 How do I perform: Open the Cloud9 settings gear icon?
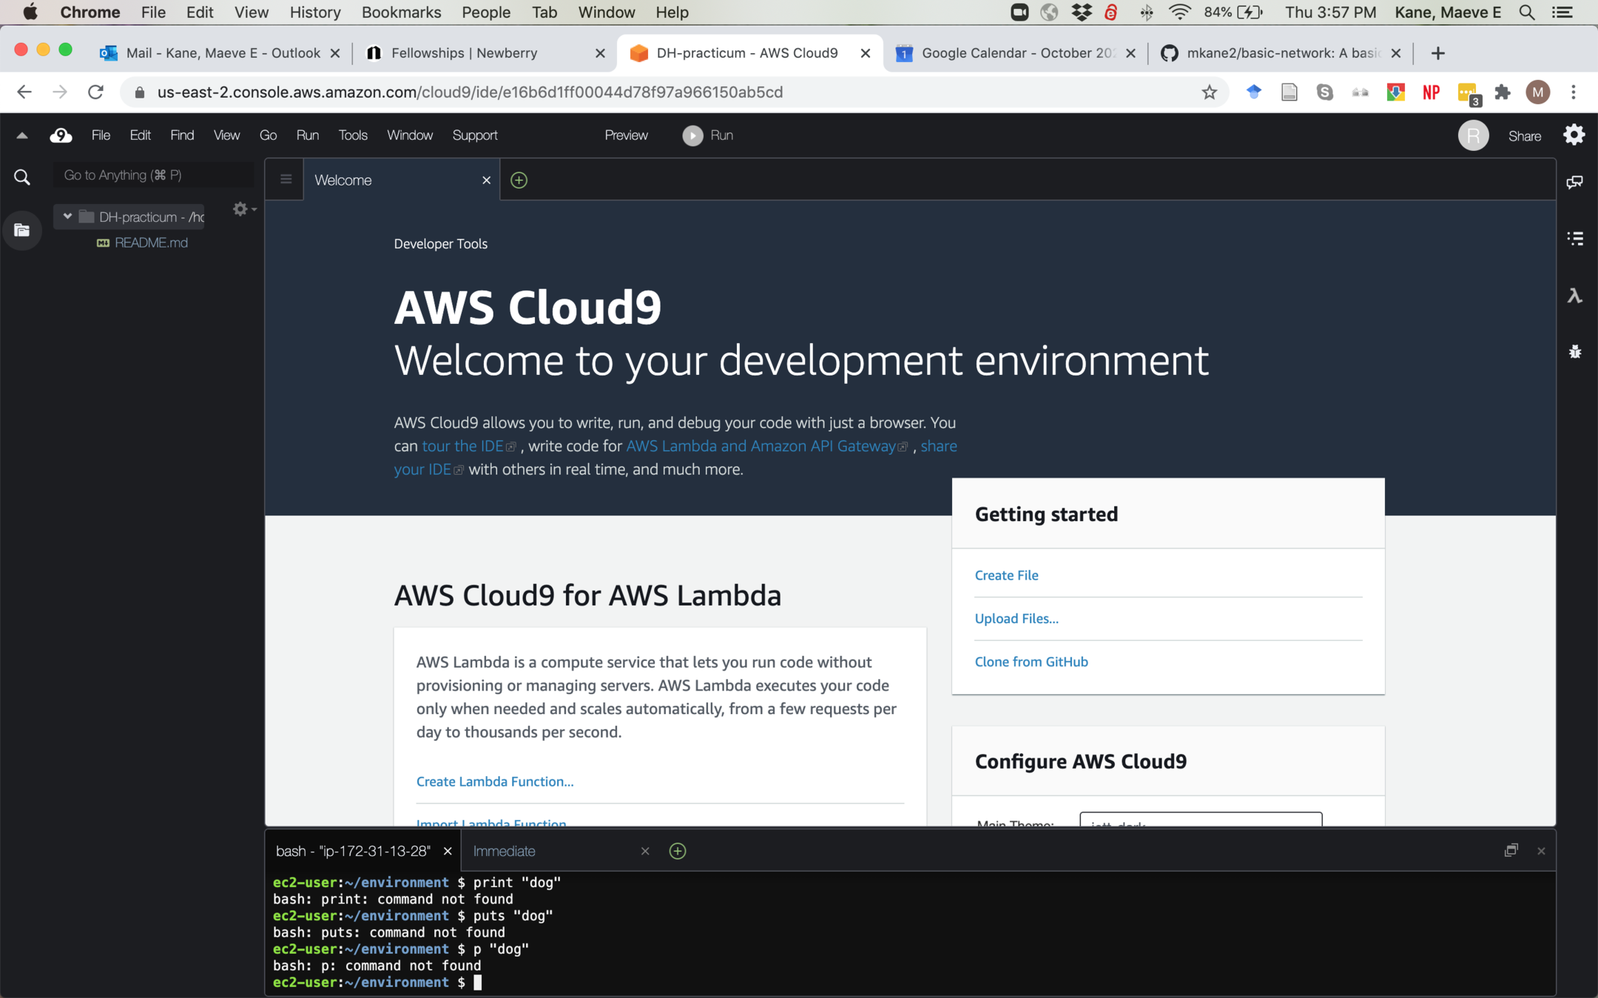1574,135
